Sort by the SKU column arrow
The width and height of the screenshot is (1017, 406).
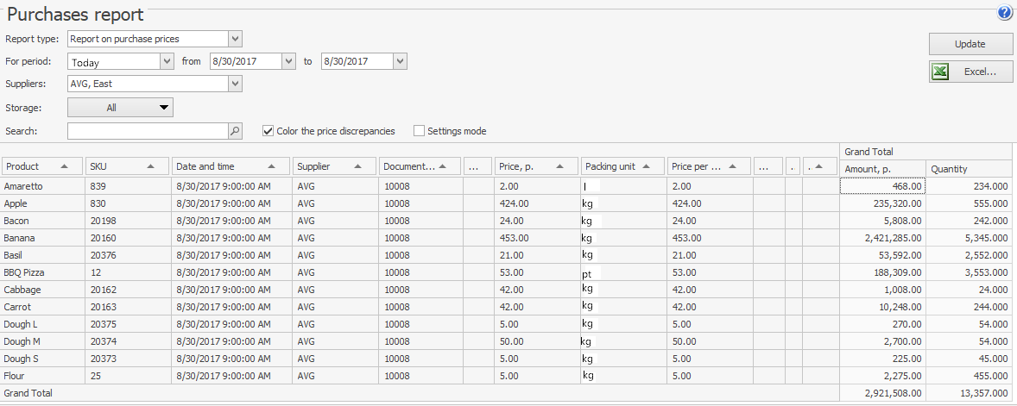[x=151, y=166]
